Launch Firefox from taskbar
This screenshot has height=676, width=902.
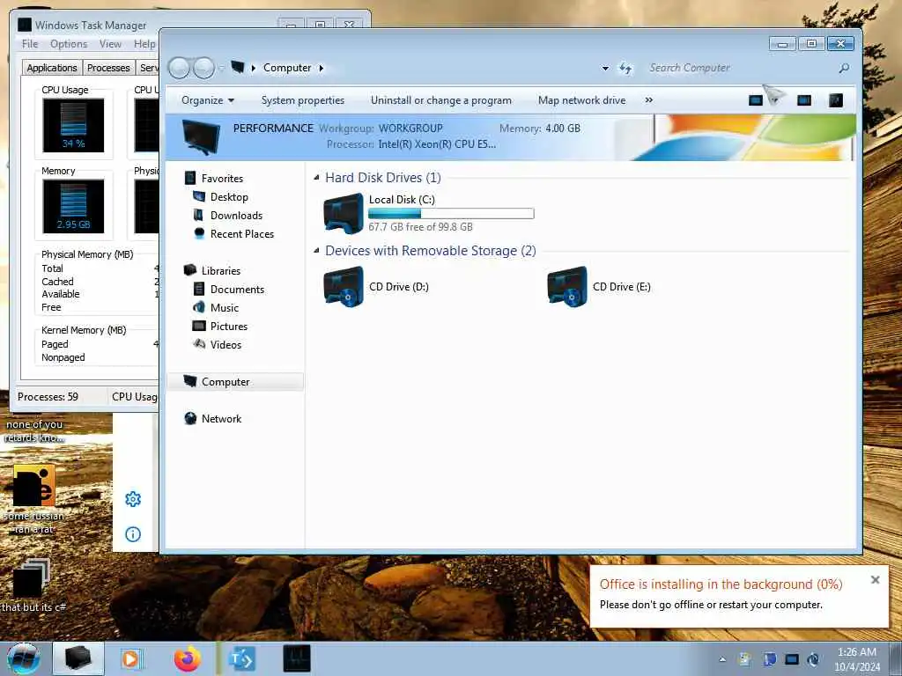pos(188,658)
